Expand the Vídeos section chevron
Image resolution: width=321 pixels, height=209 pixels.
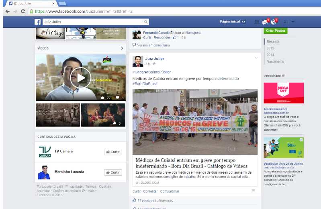tap(122, 48)
